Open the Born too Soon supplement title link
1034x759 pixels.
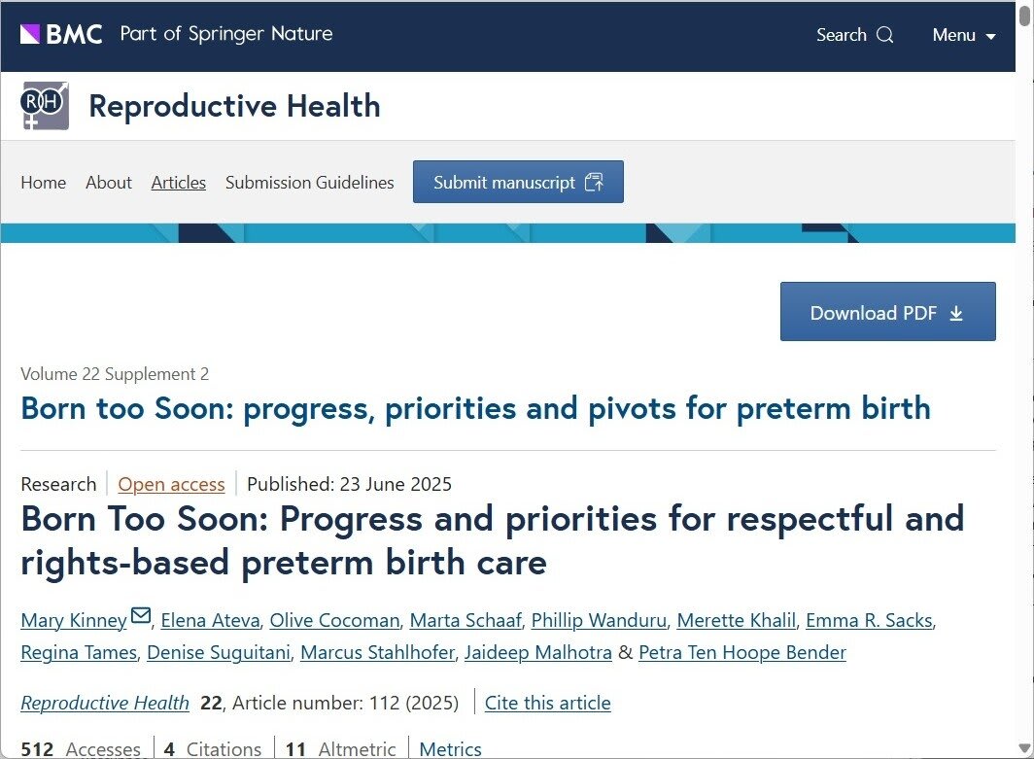(475, 408)
